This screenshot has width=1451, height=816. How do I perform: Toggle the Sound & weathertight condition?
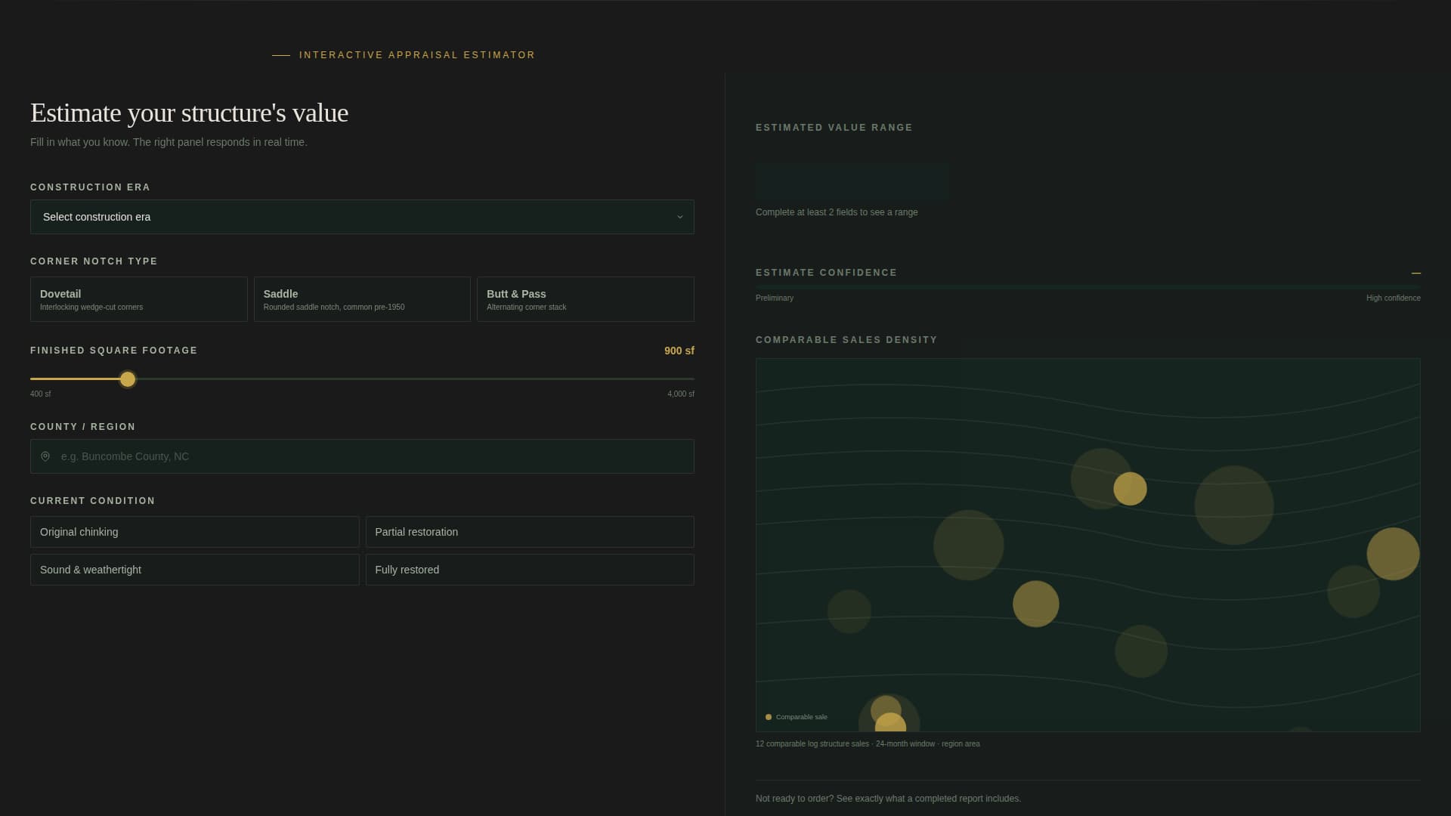click(x=194, y=570)
